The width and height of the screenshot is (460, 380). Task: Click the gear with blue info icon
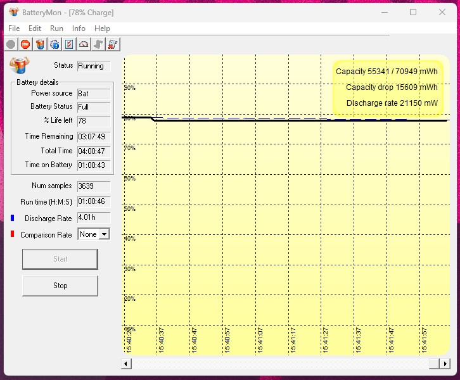(54, 44)
